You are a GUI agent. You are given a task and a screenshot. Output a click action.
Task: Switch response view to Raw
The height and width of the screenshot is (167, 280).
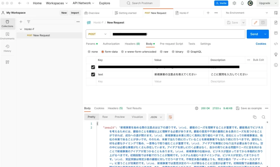coord(105,117)
